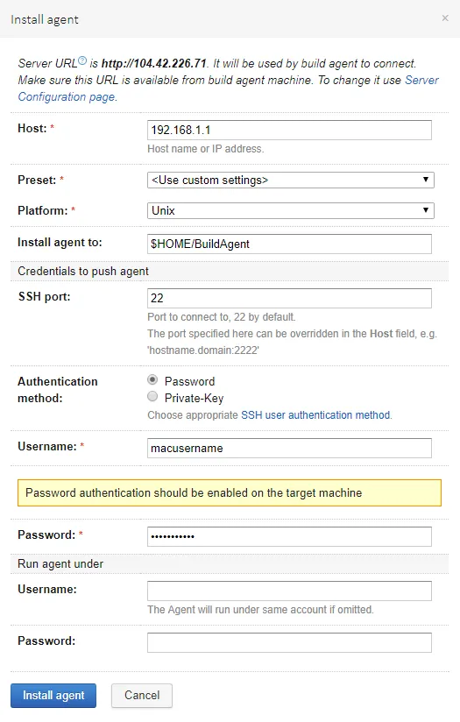This screenshot has height=722, width=460.
Task: Click the Run agent under Password field
Action: (x=290, y=643)
